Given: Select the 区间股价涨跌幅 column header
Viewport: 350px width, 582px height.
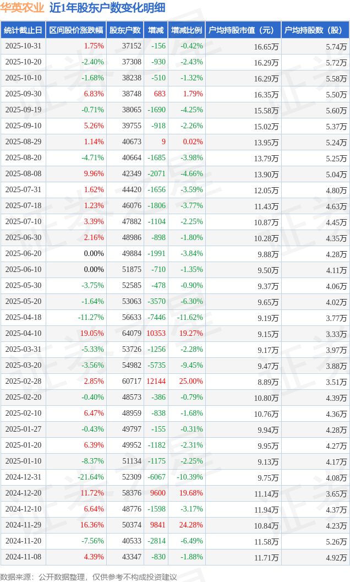Looking at the screenshot, I should (x=75, y=30).
